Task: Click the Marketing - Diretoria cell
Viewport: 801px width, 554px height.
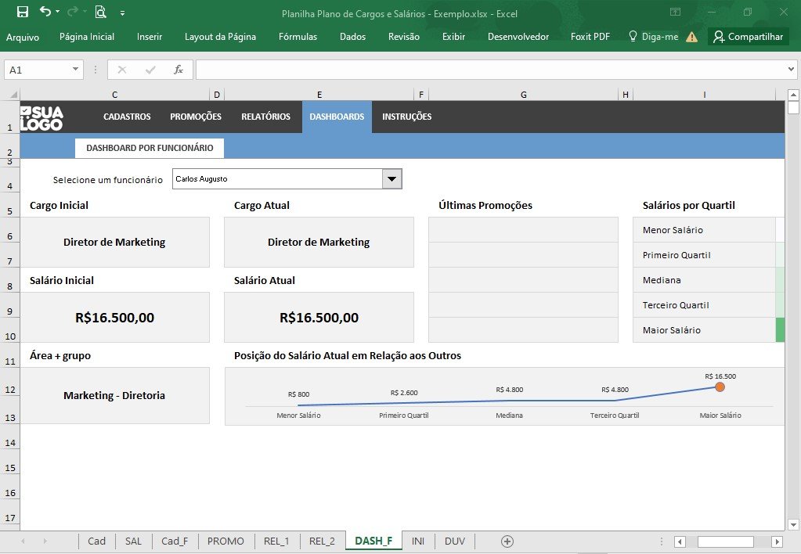Action: (114, 396)
